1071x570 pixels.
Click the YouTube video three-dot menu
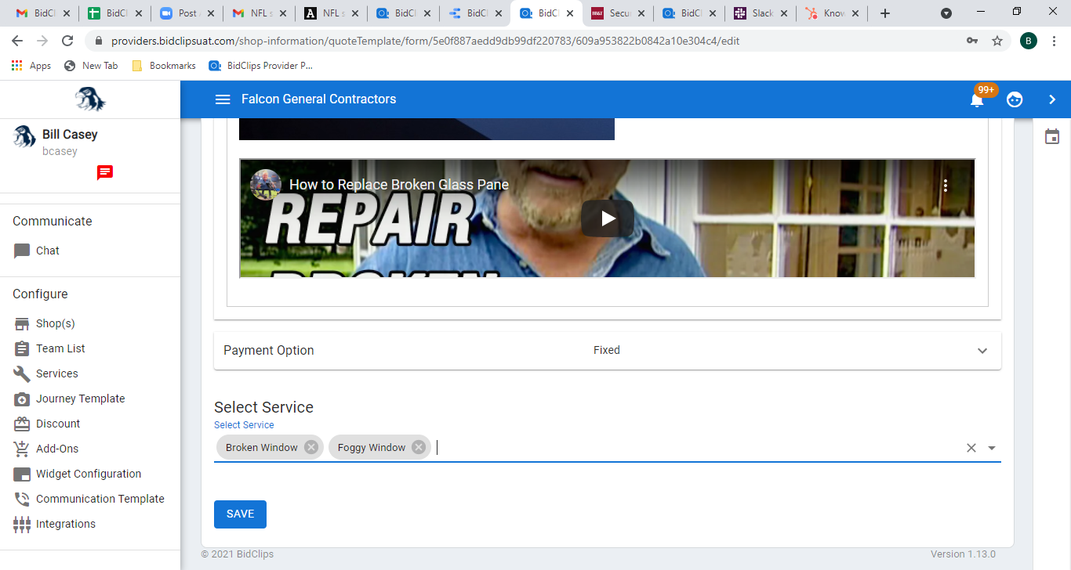[946, 186]
